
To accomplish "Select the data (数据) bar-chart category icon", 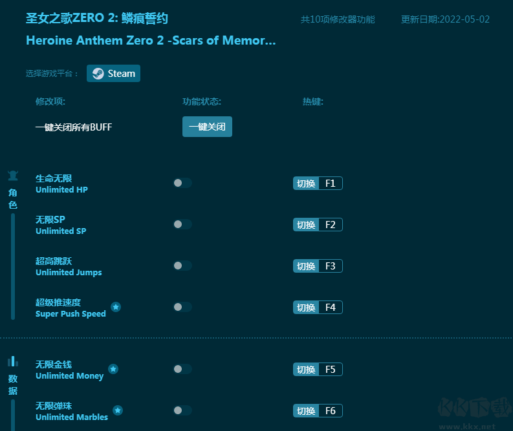I will (13, 361).
